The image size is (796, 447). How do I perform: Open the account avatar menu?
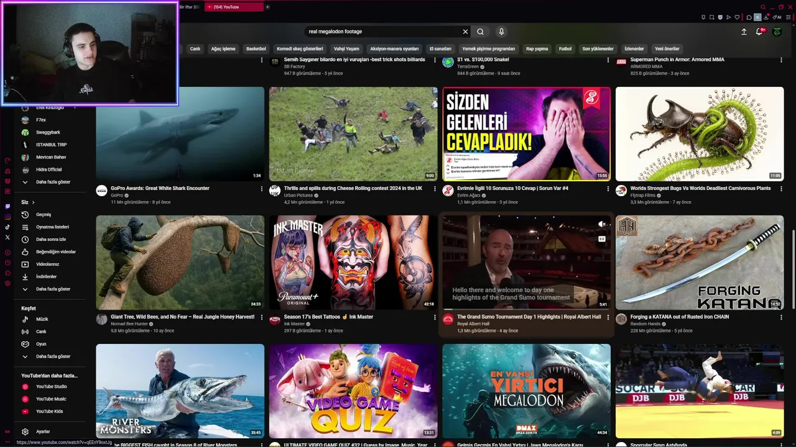coord(777,32)
